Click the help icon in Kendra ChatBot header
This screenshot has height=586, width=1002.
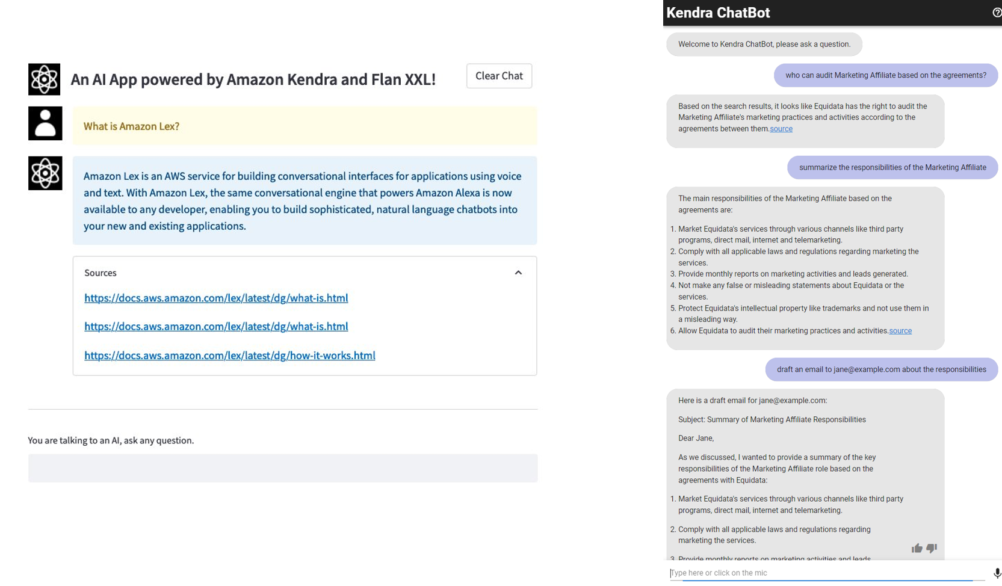point(997,13)
